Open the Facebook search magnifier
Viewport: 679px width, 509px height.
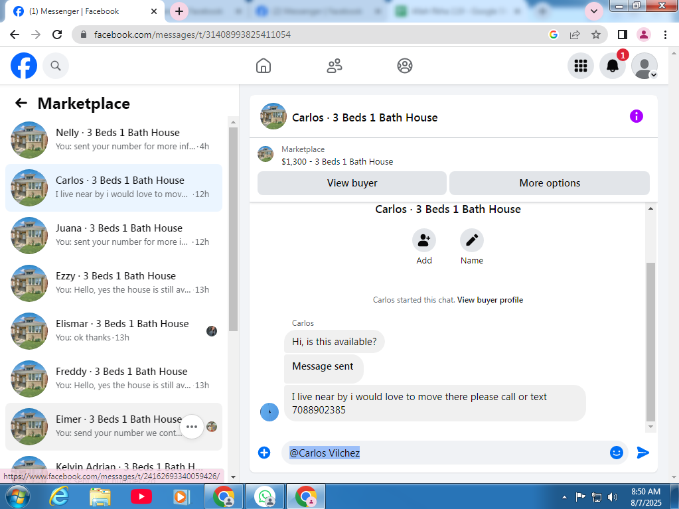tap(56, 66)
